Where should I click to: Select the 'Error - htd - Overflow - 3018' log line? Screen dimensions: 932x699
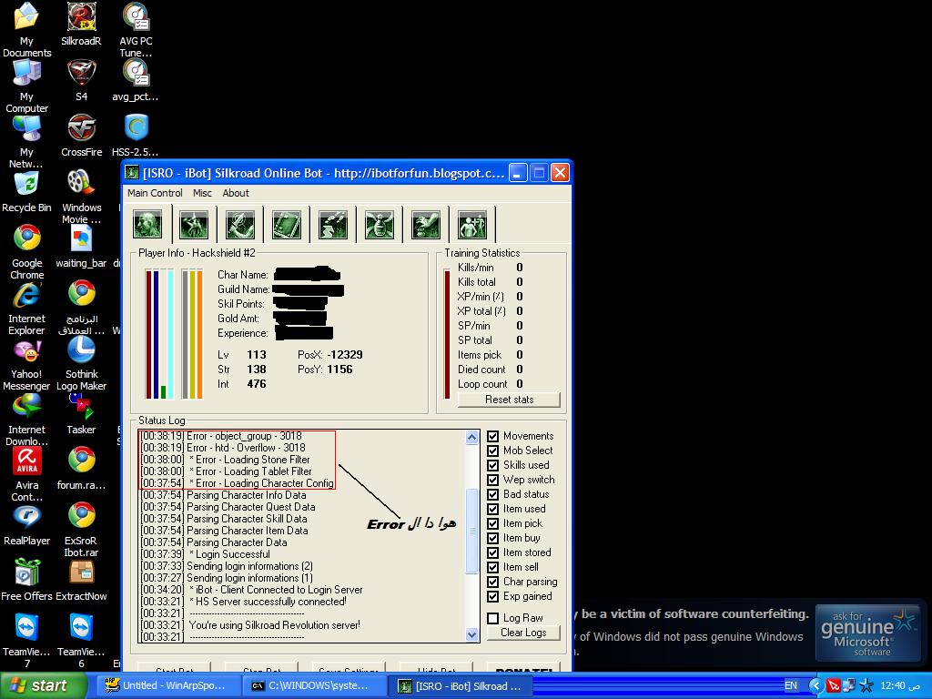click(223, 448)
